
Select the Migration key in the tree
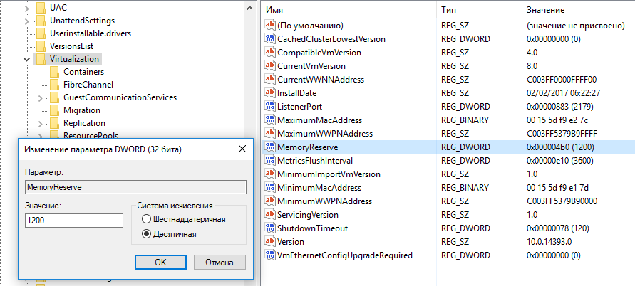(81, 110)
